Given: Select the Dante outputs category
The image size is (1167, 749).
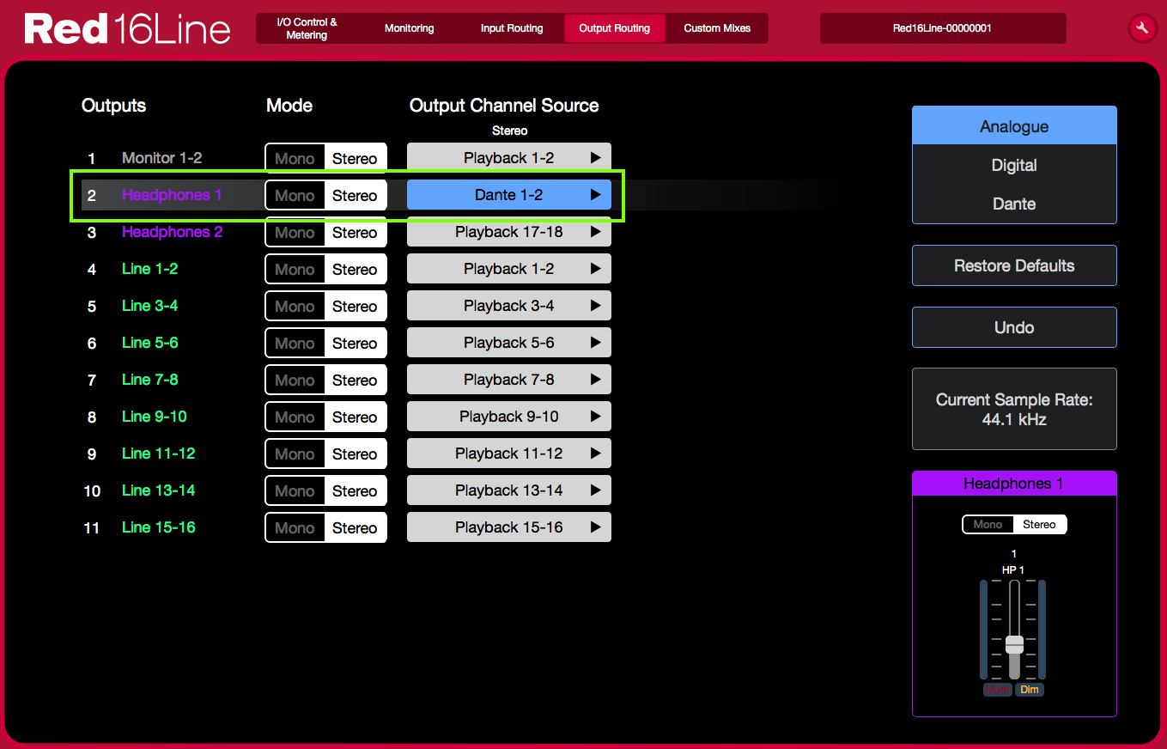Looking at the screenshot, I should coord(1014,204).
